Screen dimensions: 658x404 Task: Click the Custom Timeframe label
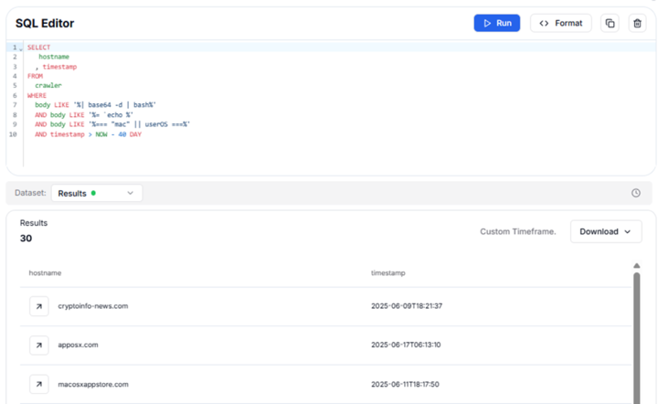[518, 231]
